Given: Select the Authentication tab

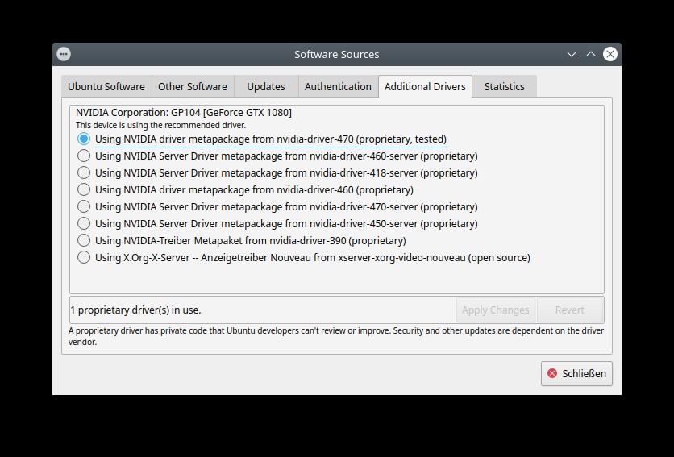Looking at the screenshot, I should pyautogui.click(x=338, y=86).
